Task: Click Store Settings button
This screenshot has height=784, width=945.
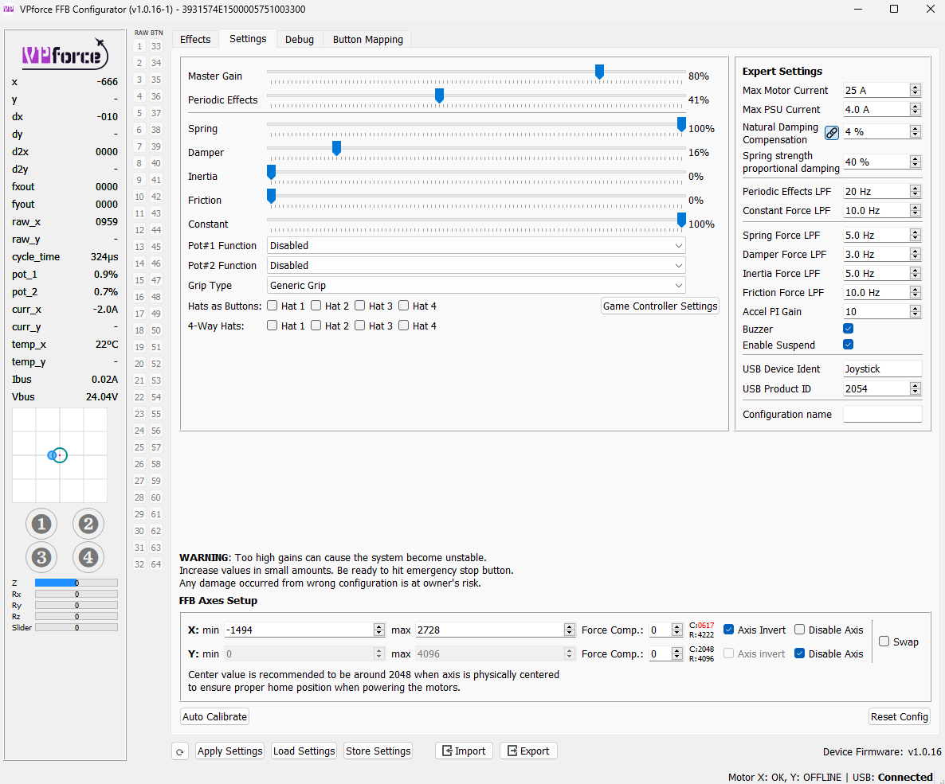Action: [x=378, y=751]
